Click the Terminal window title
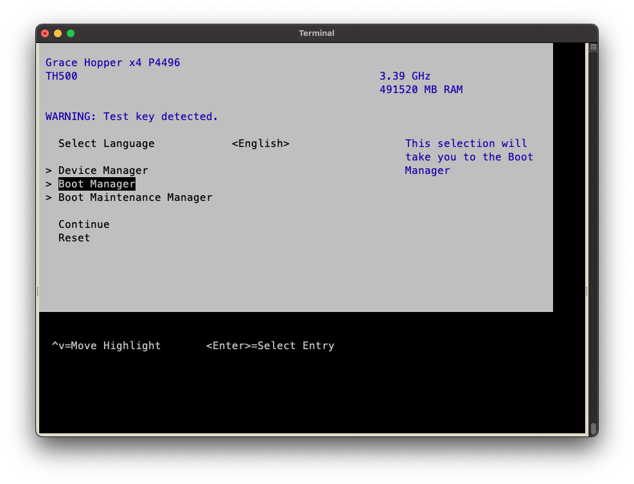 pyautogui.click(x=316, y=33)
